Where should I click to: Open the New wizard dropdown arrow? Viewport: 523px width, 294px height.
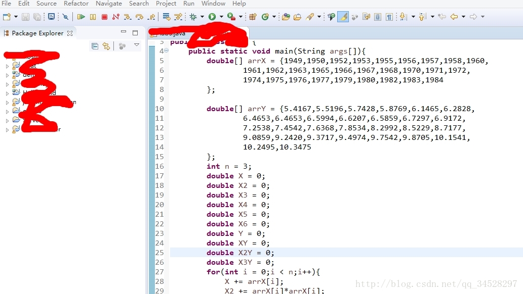pos(16,17)
